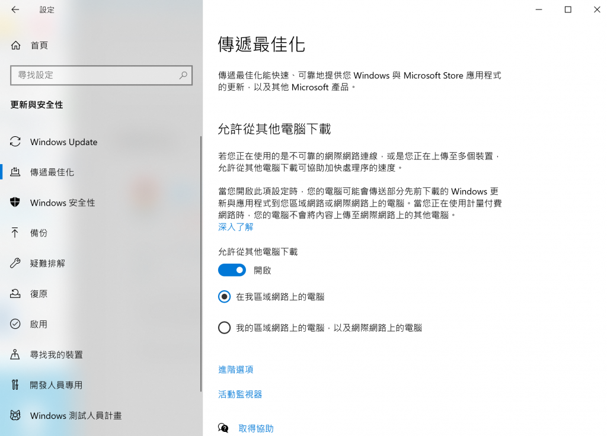This screenshot has width=607, height=436.
Task: Click the 取得協助 chat bubble icon
Action: (223, 428)
